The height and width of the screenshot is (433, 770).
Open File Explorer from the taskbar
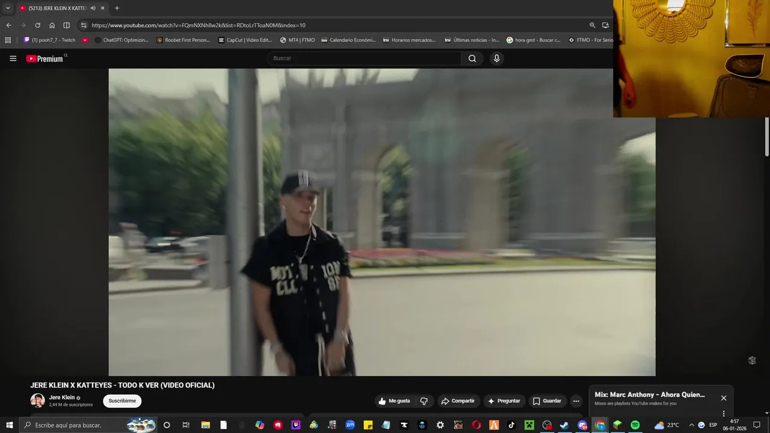click(x=205, y=425)
